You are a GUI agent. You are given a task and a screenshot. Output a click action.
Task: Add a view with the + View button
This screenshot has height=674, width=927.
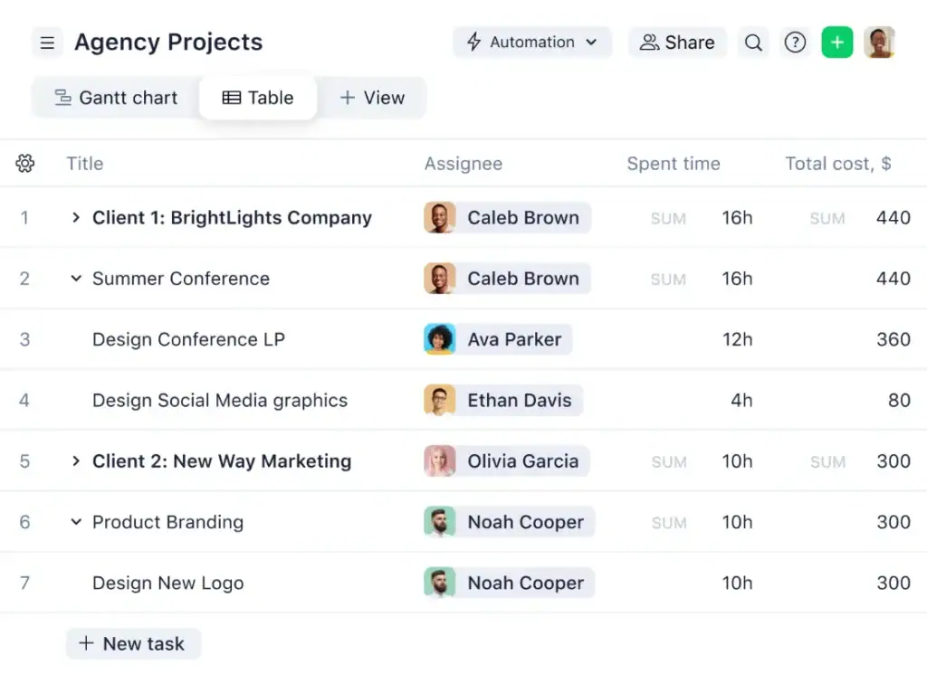372,98
